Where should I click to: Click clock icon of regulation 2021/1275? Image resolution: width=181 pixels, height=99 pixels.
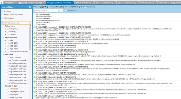click(34, 46)
